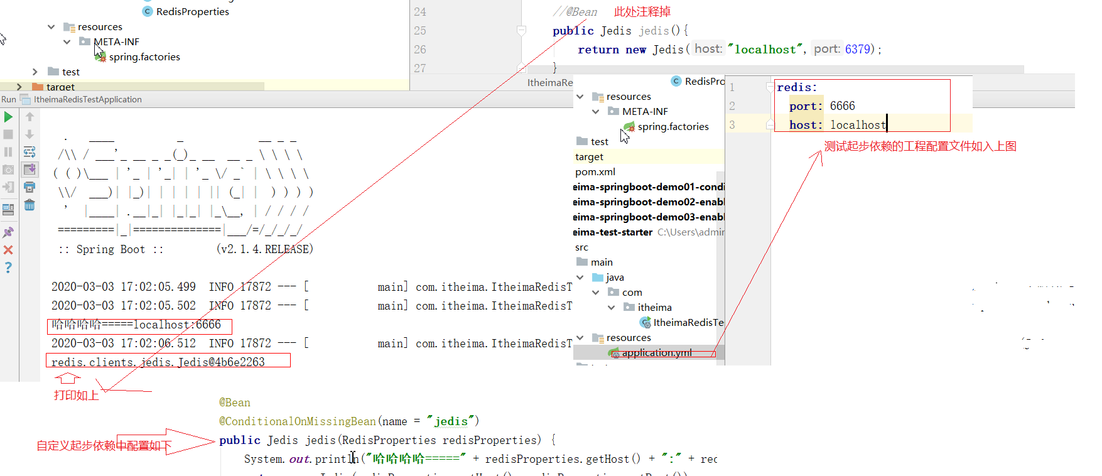Expand the test folder in top-left tree
This screenshot has width=1102, height=476.
point(35,72)
